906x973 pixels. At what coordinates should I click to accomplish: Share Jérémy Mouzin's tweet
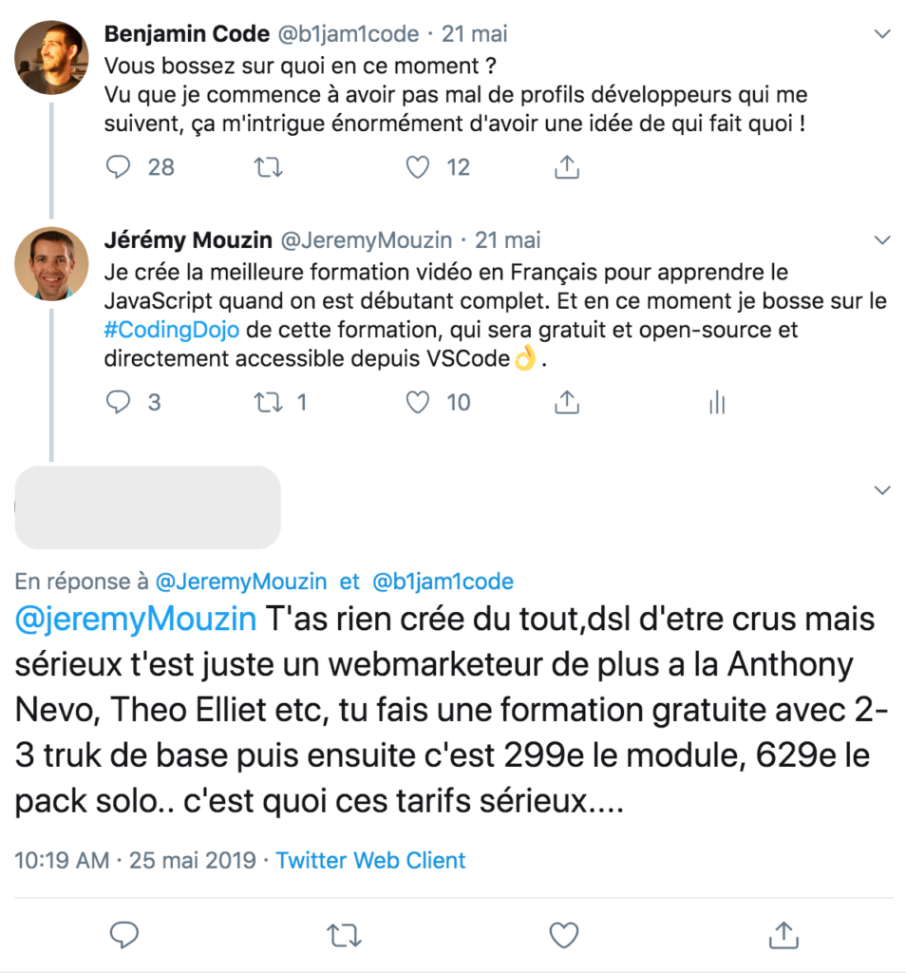click(x=567, y=403)
